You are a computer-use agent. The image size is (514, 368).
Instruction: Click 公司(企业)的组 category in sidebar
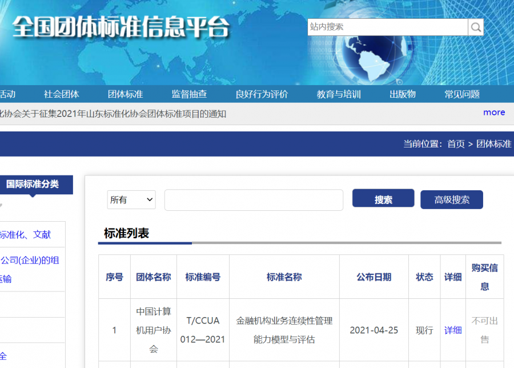(30, 261)
